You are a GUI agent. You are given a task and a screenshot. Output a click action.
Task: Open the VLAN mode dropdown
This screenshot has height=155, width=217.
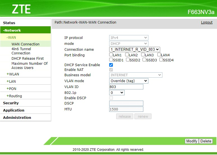pos(129,81)
